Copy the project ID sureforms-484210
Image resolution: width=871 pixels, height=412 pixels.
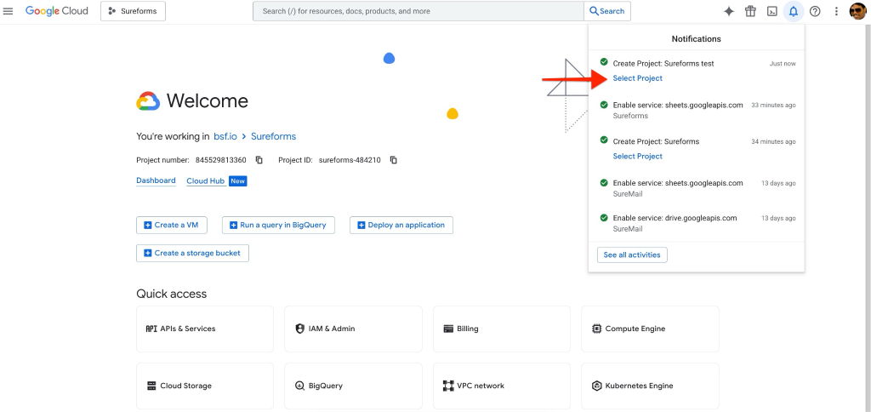(394, 160)
